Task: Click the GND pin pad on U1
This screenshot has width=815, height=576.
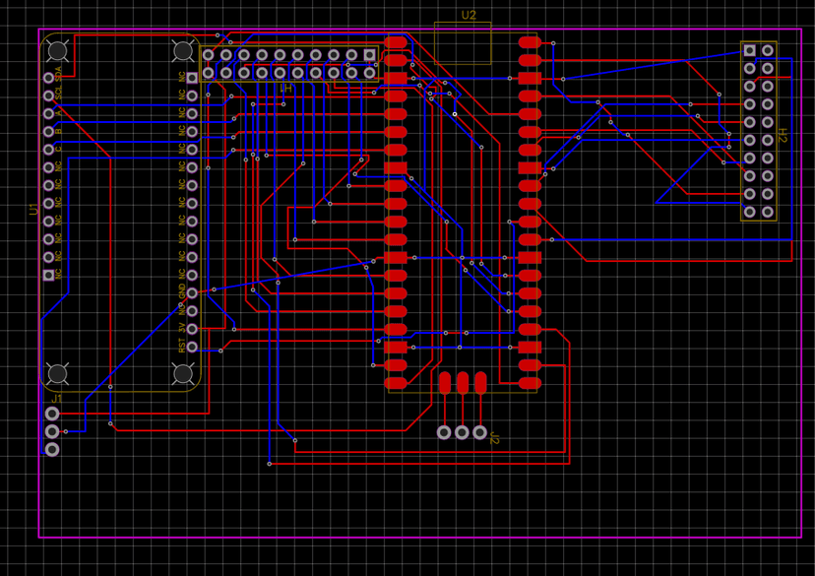Action: click(x=193, y=292)
